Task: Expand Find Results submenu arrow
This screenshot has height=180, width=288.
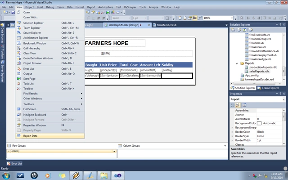Action: click(81, 94)
